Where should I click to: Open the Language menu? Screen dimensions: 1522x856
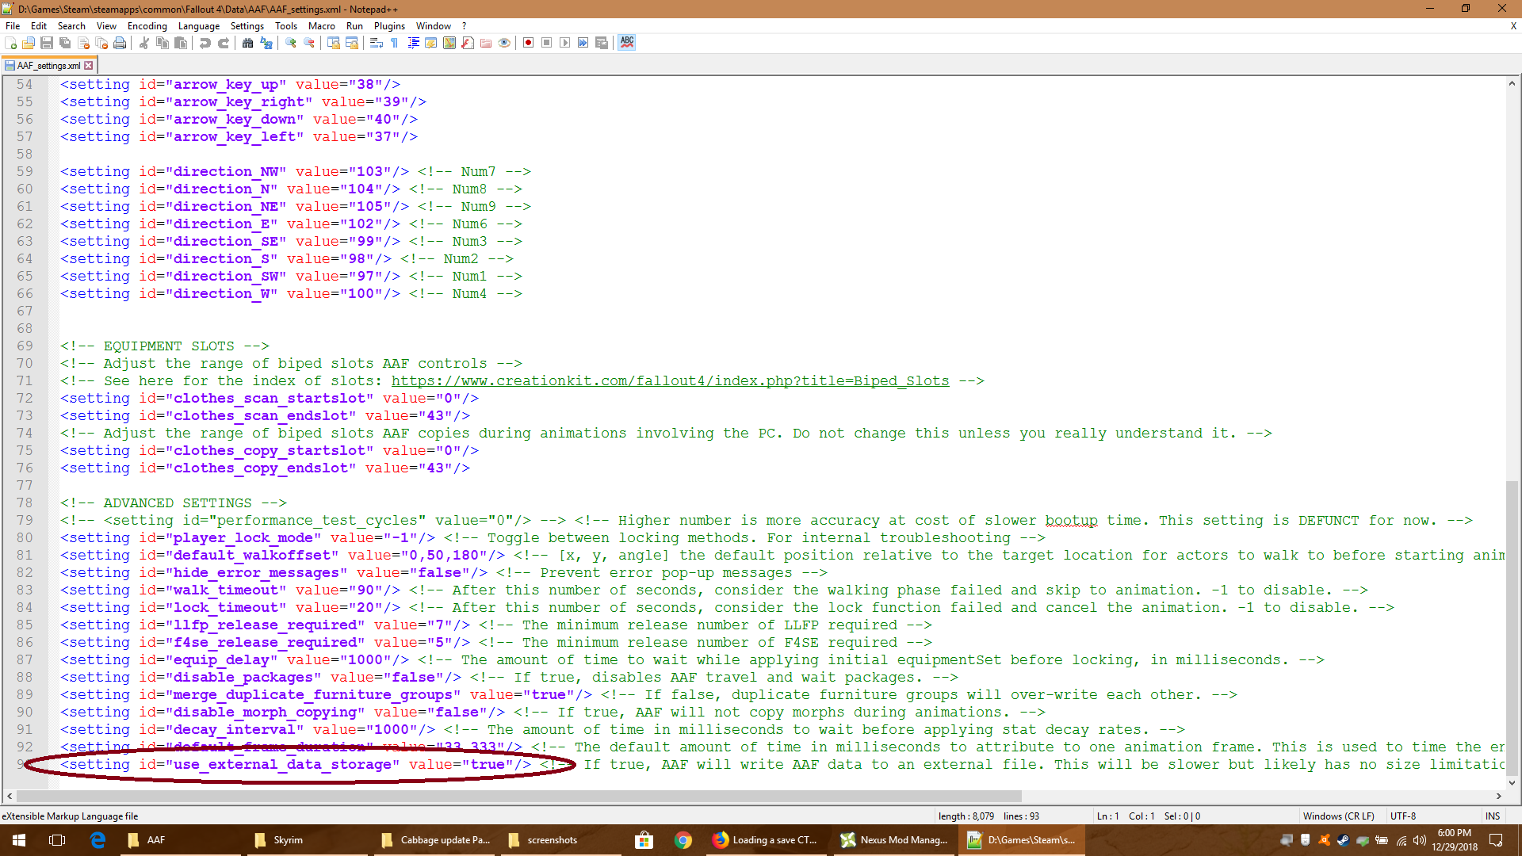[x=199, y=26]
